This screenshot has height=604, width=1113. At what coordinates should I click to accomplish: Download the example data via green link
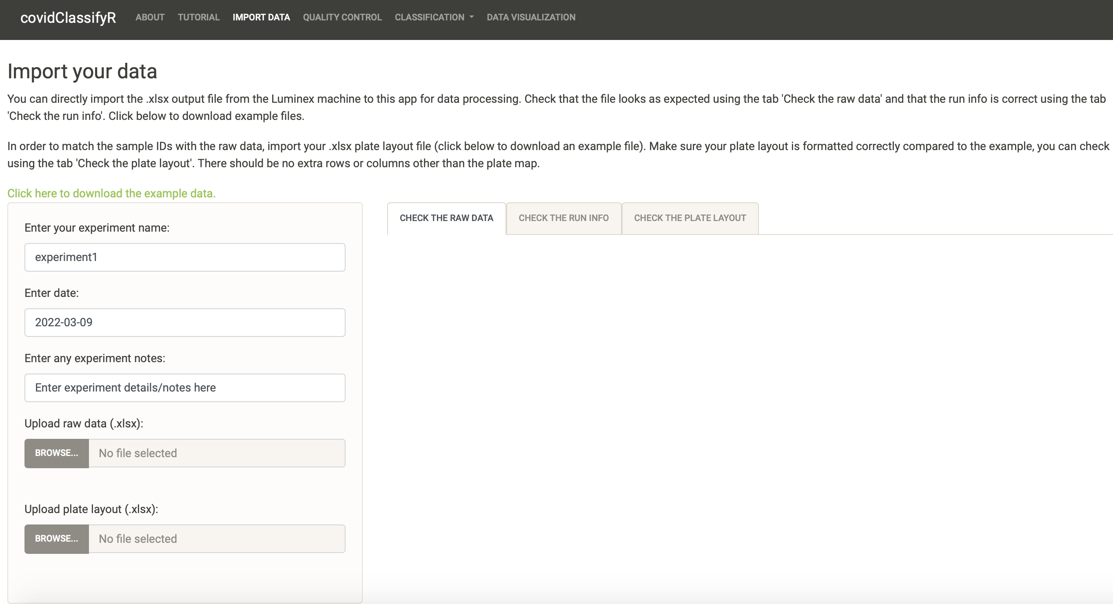click(111, 193)
